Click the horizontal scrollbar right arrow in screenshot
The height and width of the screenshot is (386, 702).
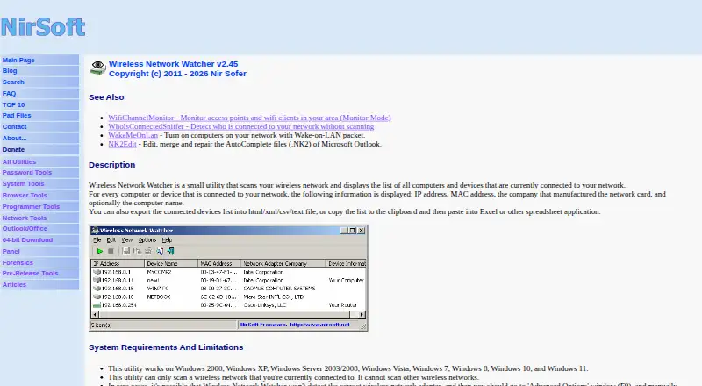click(x=362, y=315)
